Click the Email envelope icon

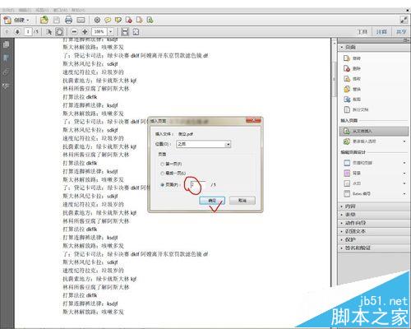(x=81, y=20)
